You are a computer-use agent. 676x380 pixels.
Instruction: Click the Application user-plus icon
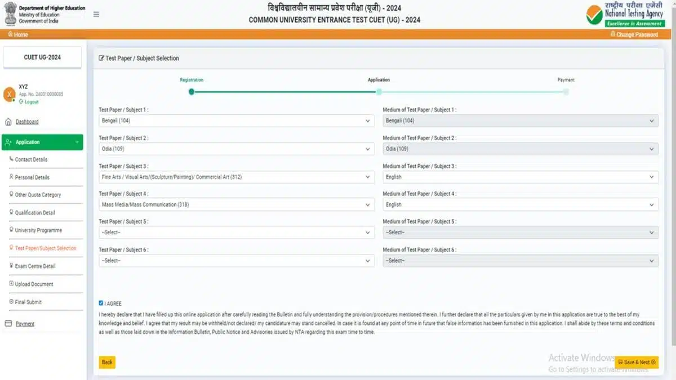(x=8, y=142)
